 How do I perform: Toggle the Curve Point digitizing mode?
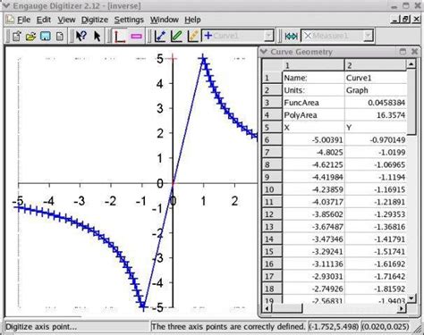[x=160, y=36]
